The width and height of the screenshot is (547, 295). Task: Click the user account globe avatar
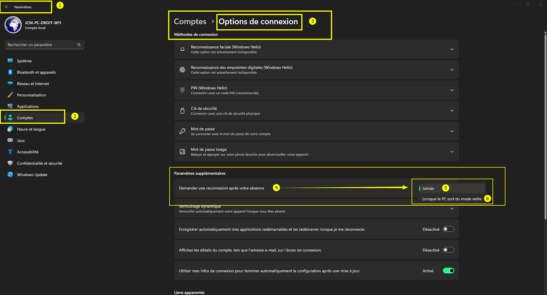click(x=13, y=25)
